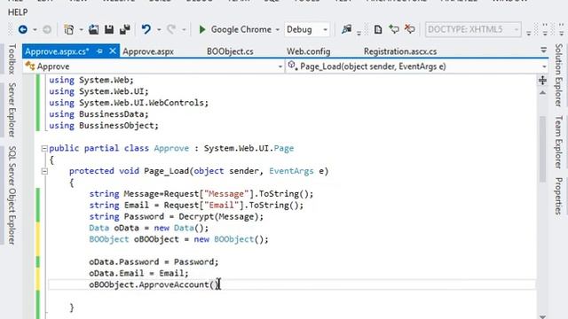Open the New Project dropdown arrow
568x319 pixels.
coord(81,29)
